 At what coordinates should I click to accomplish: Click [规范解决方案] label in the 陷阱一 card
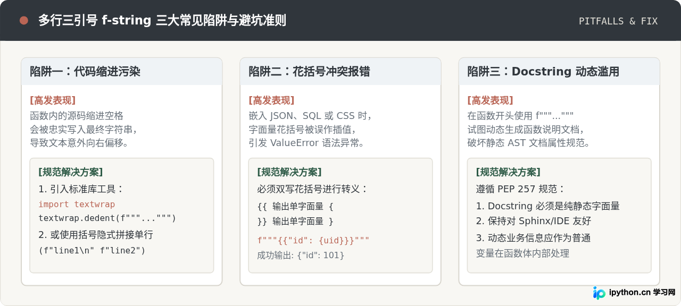coord(71,172)
